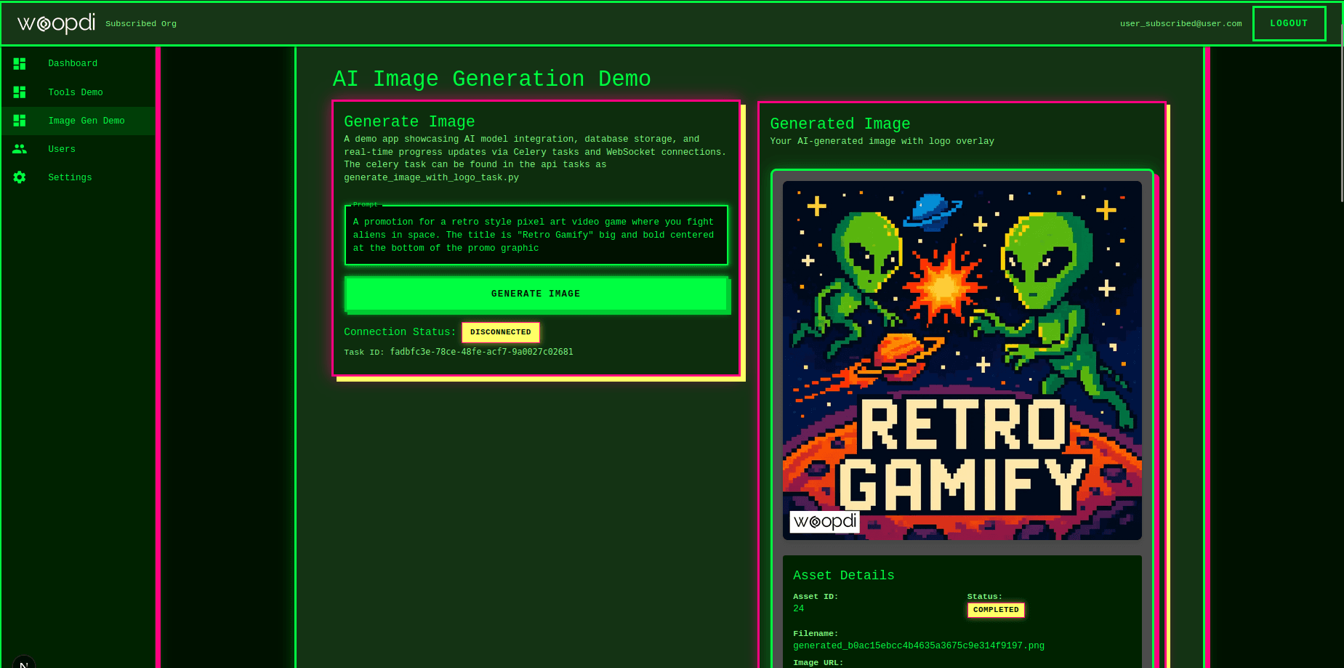Click the Completed status badge
The height and width of the screenshot is (668, 1344).
[995, 610]
